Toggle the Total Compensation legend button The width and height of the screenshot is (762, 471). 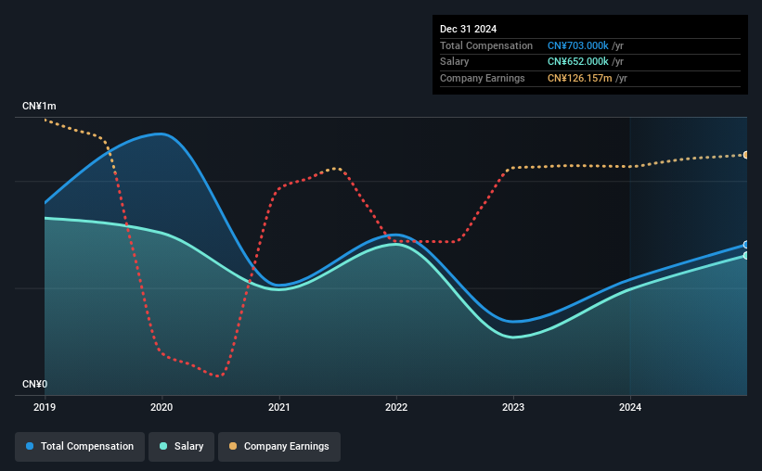click(x=80, y=447)
